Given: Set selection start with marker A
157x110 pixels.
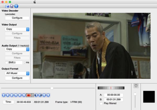Looking at the screenshot, I should (x=29, y=95).
